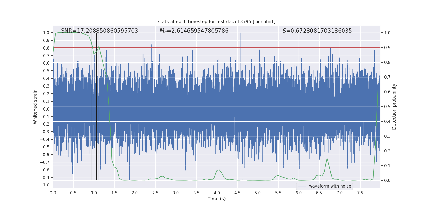Click the 'waveform with noise' legend label
Screen dimensions: 423x211
(x=330, y=186)
